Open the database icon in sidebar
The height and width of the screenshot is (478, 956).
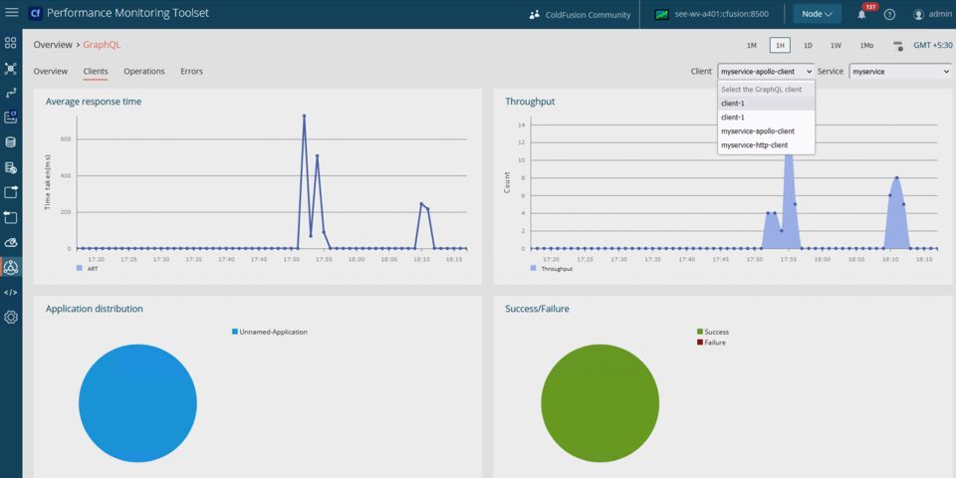click(11, 142)
